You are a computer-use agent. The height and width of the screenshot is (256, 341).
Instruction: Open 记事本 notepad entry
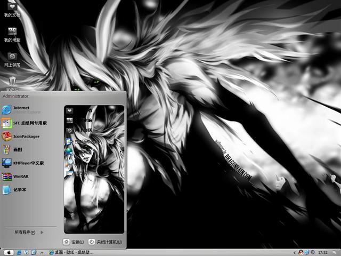pyautogui.click(x=14, y=190)
